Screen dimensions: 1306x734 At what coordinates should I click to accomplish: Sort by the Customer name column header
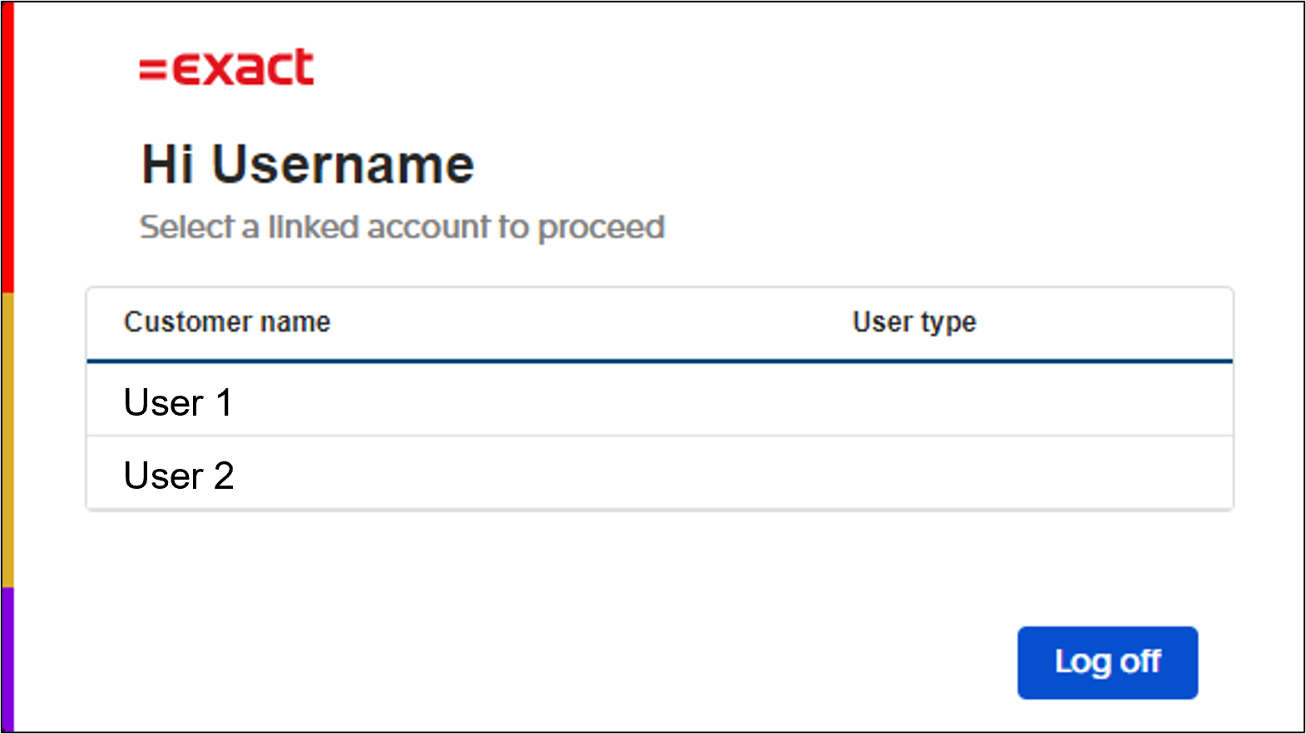pos(227,323)
